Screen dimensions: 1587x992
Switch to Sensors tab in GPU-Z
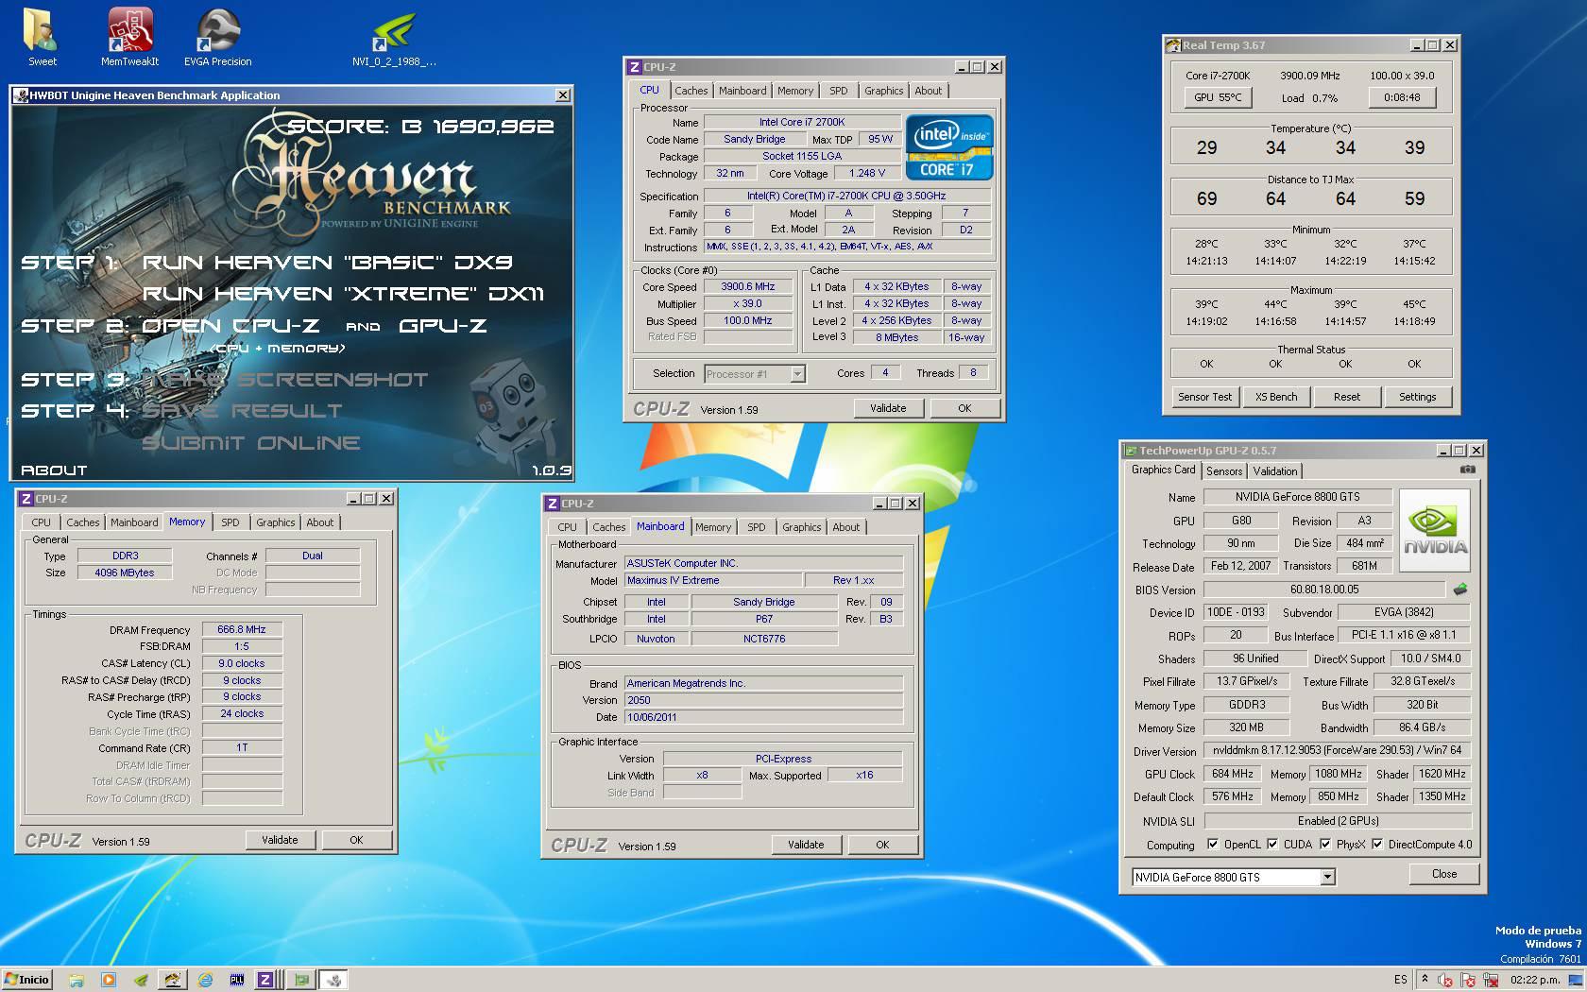(1224, 471)
